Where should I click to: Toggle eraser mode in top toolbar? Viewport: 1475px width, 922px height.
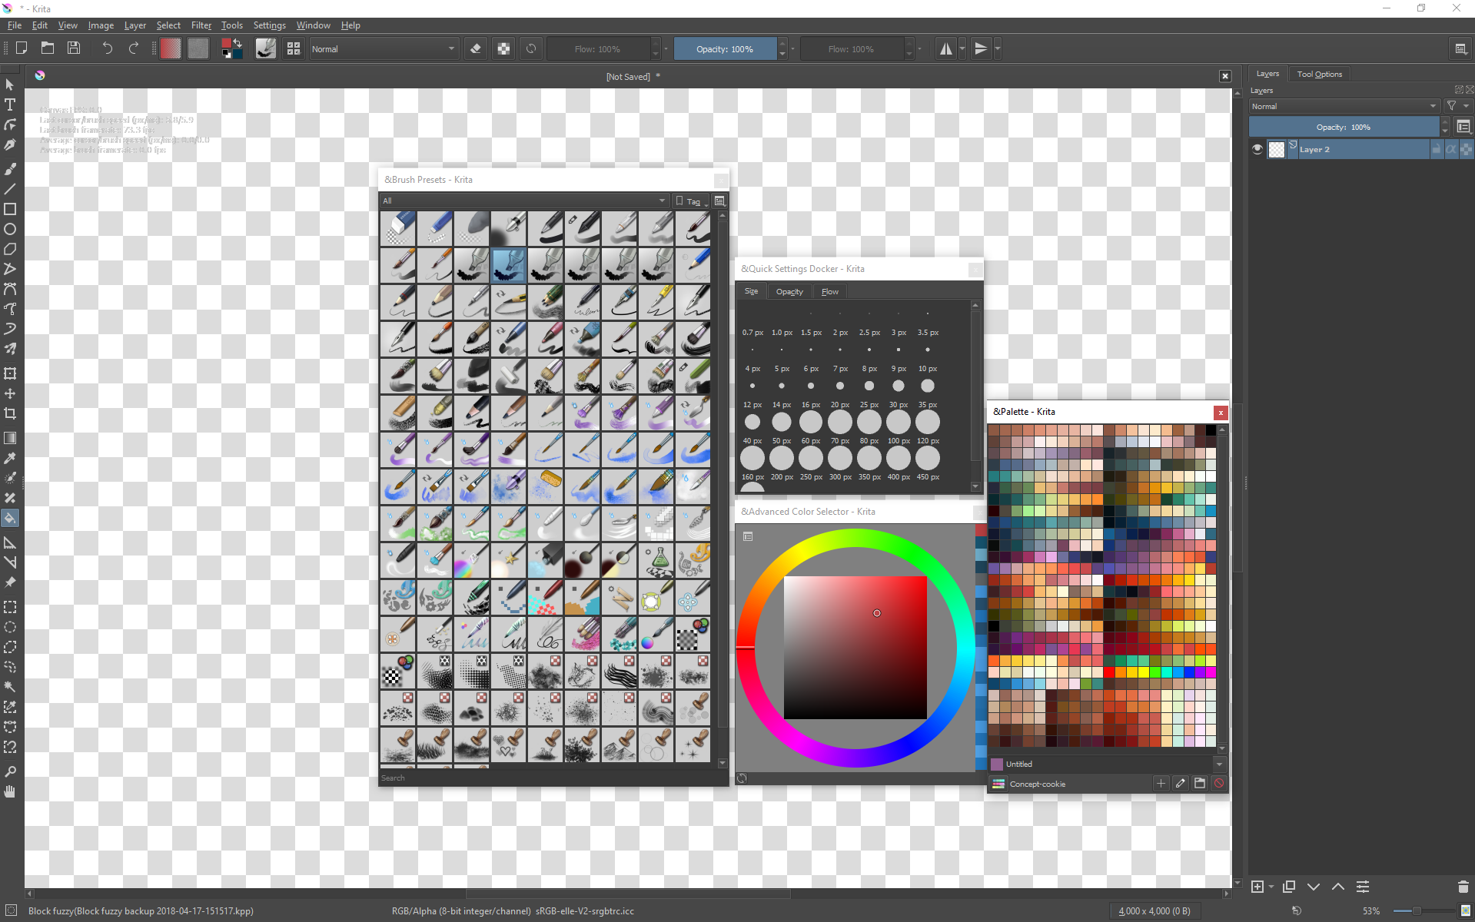tap(476, 48)
